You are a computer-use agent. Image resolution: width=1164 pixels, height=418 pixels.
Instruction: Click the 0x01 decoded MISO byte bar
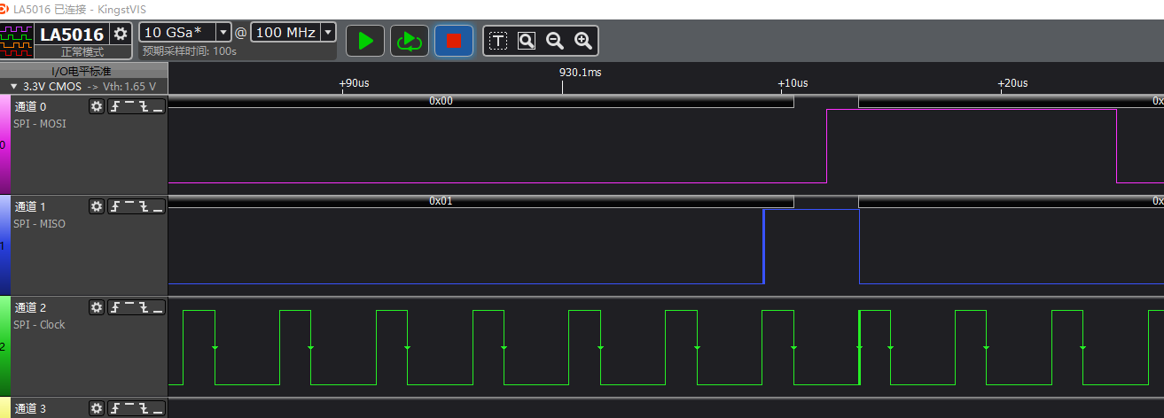tap(480, 201)
